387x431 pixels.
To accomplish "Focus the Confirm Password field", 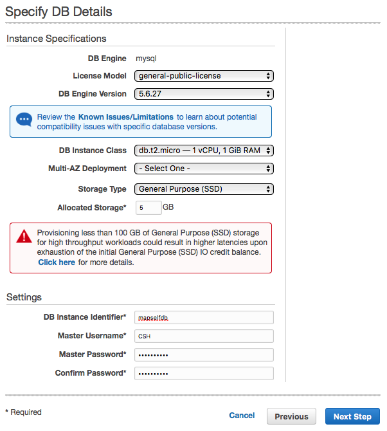I will click(x=204, y=373).
